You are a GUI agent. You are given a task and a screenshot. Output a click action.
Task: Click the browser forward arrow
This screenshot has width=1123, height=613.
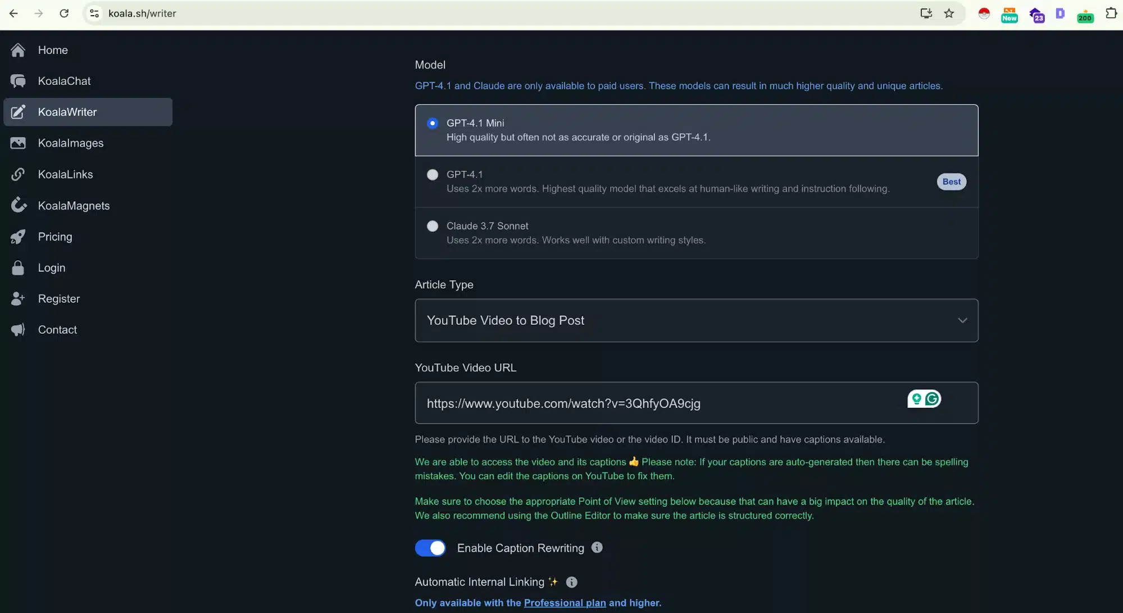39,13
